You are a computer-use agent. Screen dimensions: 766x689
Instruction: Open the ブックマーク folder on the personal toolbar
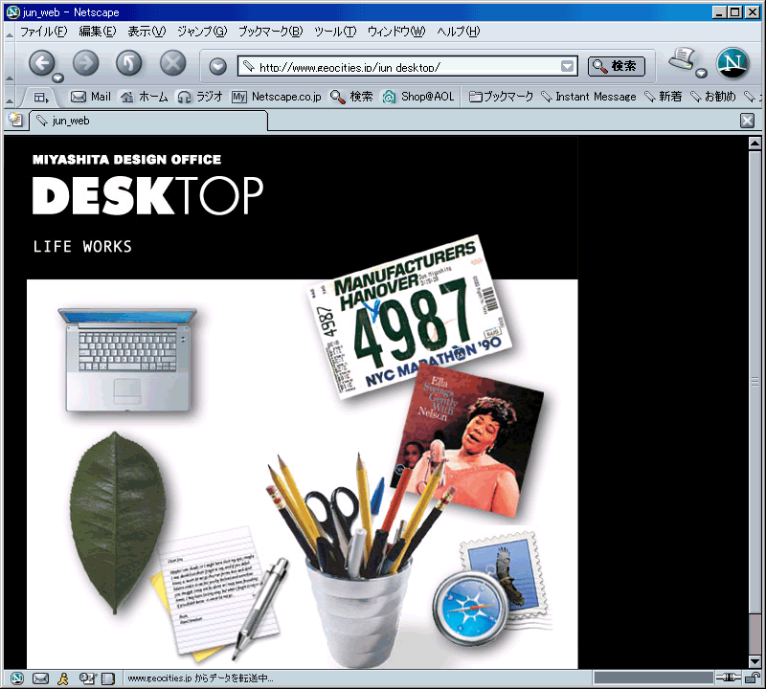(x=501, y=97)
